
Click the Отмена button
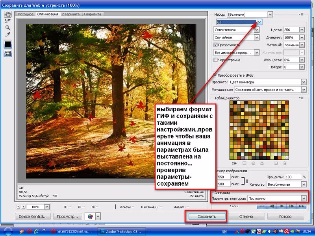coord(246,217)
